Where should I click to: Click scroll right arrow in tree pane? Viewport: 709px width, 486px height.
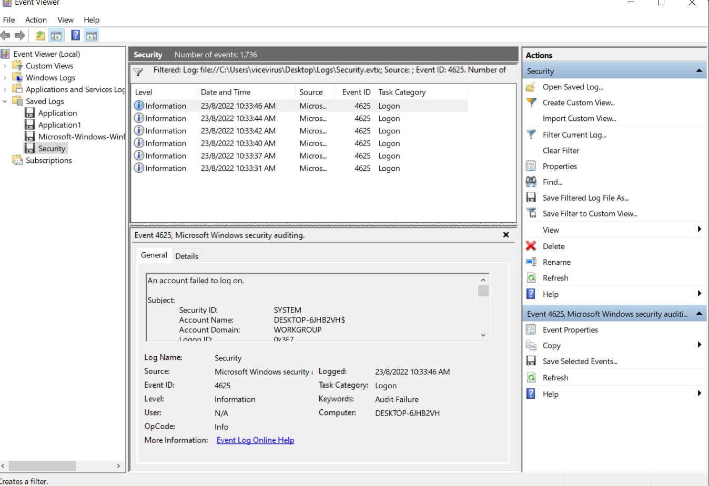[118, 466]
